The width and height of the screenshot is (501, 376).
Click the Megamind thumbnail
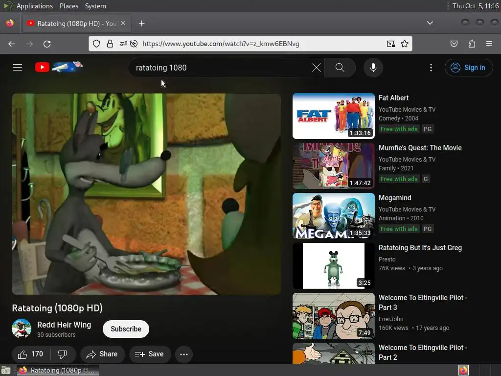tap(333, 215)
